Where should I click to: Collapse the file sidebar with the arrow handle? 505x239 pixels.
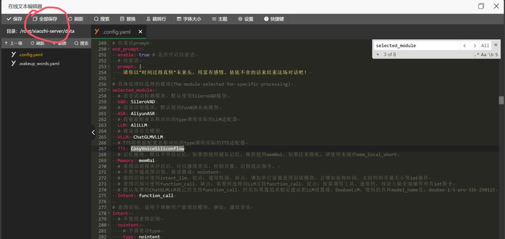[x=93, y=132]
